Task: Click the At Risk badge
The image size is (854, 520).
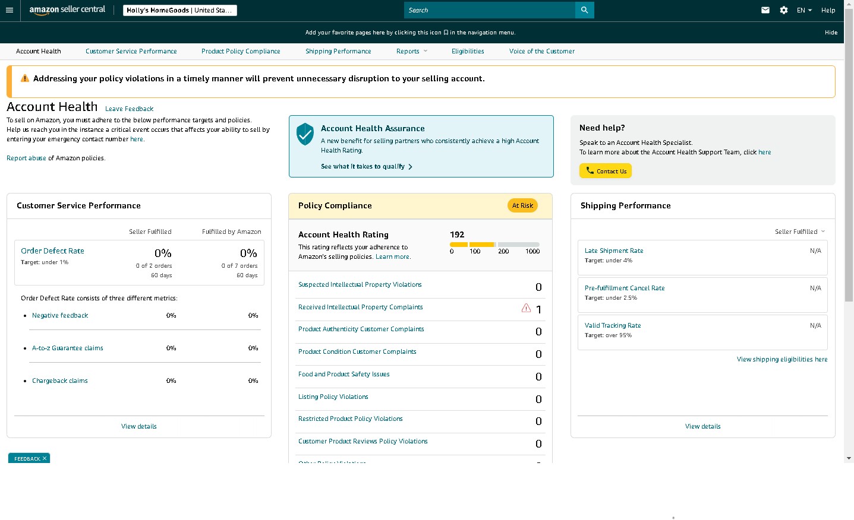Action: tap(523, 205)
